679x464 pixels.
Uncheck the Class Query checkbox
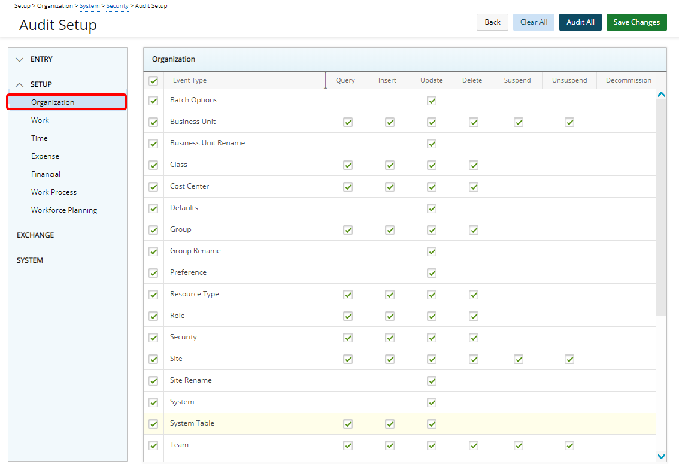click(x=348, y=165)
